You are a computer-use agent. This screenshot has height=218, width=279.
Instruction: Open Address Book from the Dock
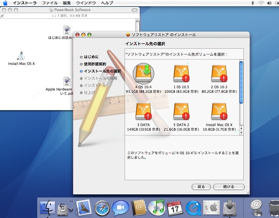click(x=139, y=208)
